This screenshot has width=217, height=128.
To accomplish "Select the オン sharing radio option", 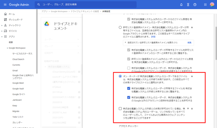I will click(x=120, y=76).
